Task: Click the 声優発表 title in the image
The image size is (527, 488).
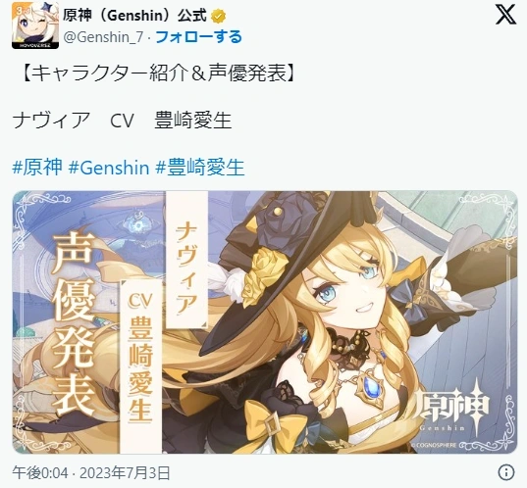Action: pyautogui.click(x=74, y=323)
